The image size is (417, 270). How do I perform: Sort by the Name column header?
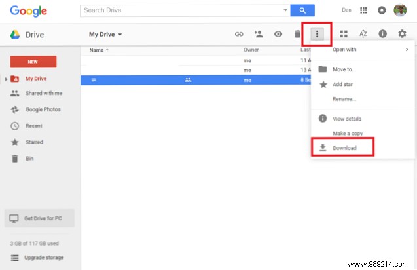(99, 50)
